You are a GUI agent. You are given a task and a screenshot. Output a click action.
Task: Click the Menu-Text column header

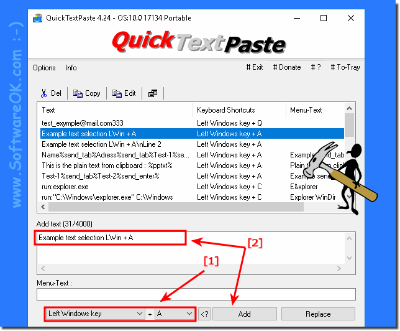316,110
